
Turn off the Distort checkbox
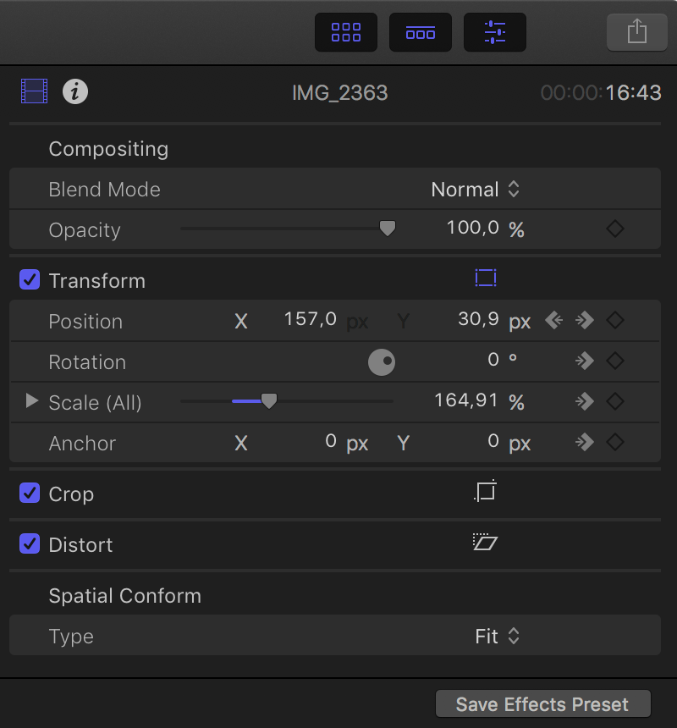(30, 543)
